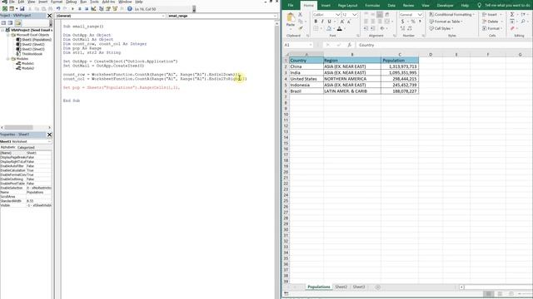Click View Object icon in the Project panel
Viewport: 533px width, 299px height.
[x=10, y=22]
